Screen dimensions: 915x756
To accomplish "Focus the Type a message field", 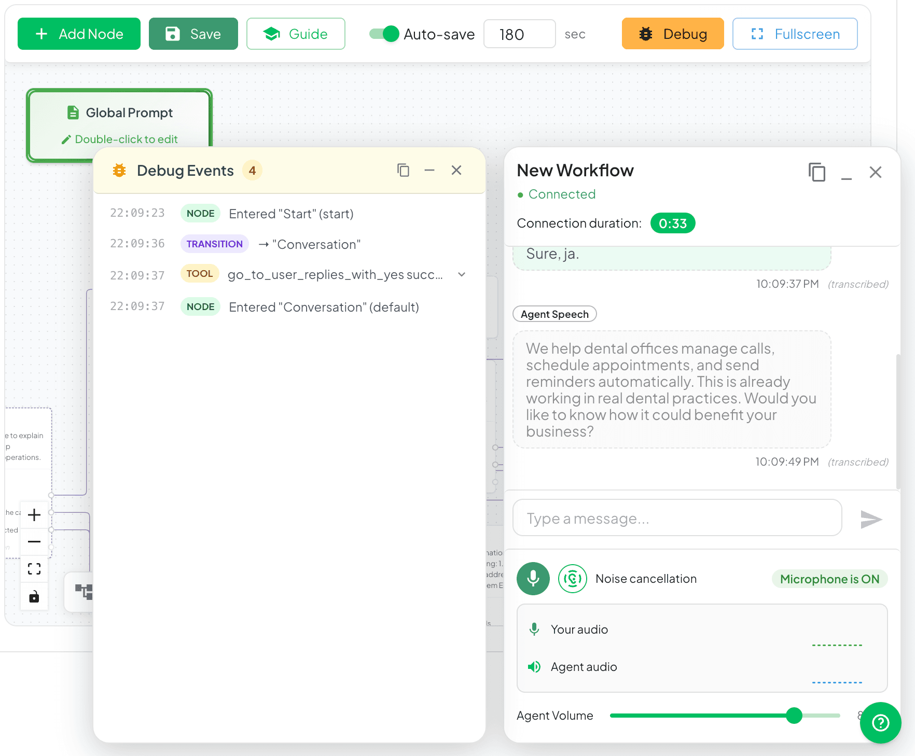I will click(x=676, y=518).
